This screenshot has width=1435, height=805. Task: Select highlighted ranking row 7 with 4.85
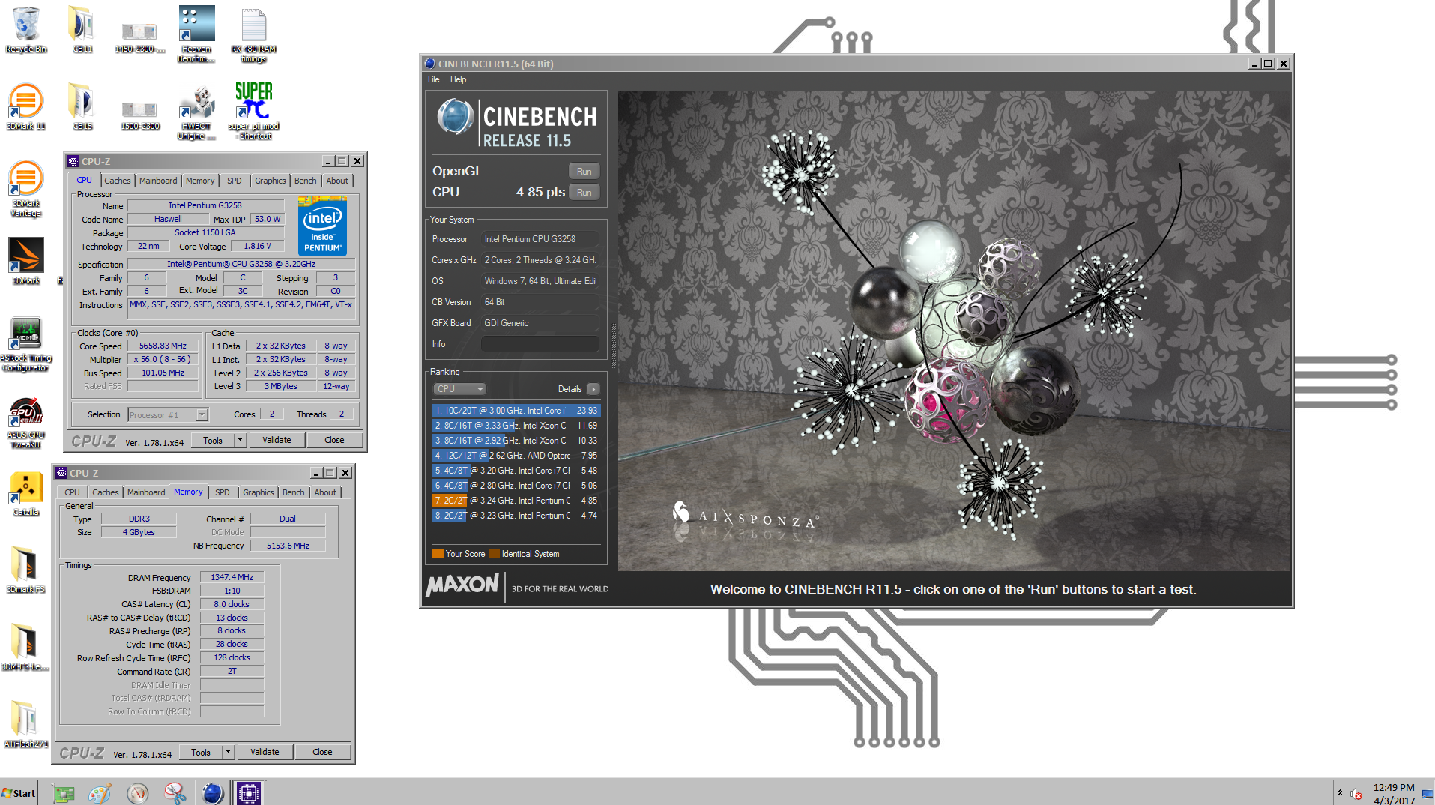tap(516, 501)
